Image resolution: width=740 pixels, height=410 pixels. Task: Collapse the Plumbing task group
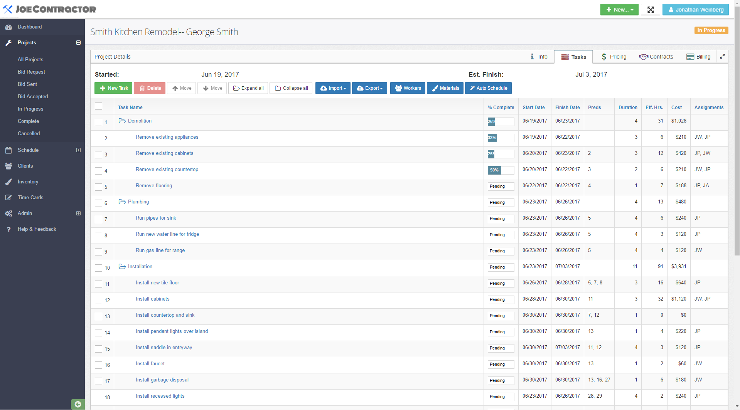[x=122, y=202]
